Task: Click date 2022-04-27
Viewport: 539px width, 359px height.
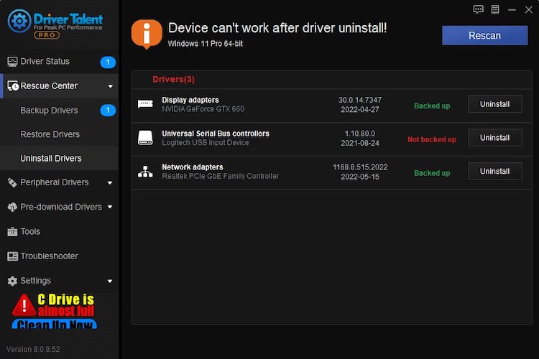Action: (360, 110)
